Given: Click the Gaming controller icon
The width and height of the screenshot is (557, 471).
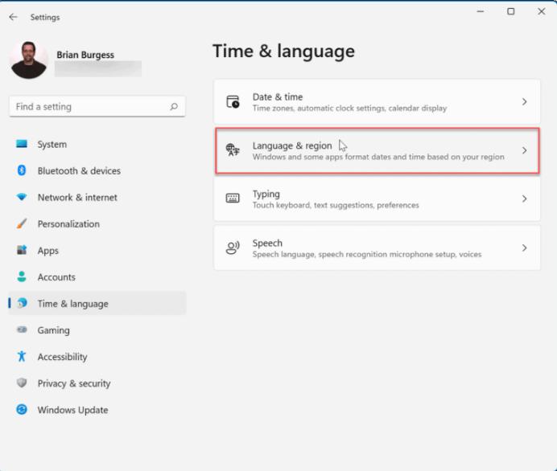Looking at the screenshot, I should [22, 330].
